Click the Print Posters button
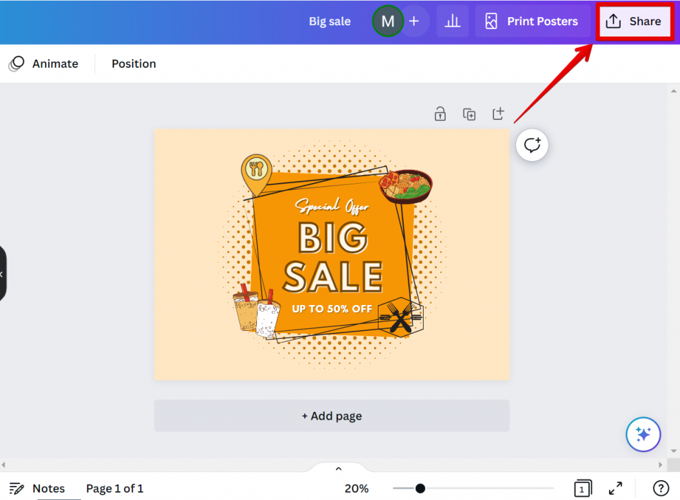680x500 pixels. pos(532,21)
